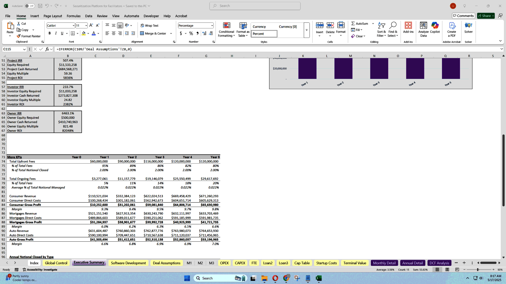506x284 pixels.
Task: Collapse the ribbon with the chevron
Action: point(500,41)
